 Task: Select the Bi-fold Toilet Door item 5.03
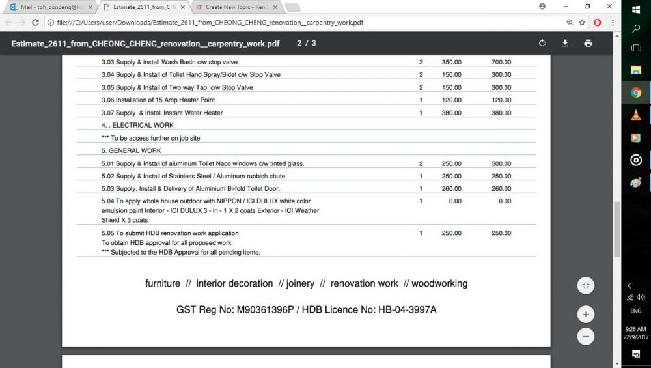click(191, 189)
